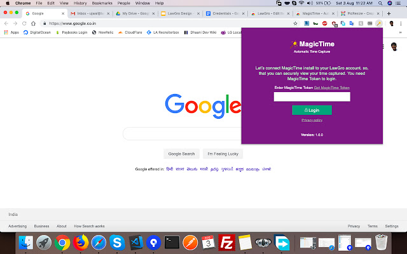
Task: Go to the Chrome home page button
Action: click(33, 23)
